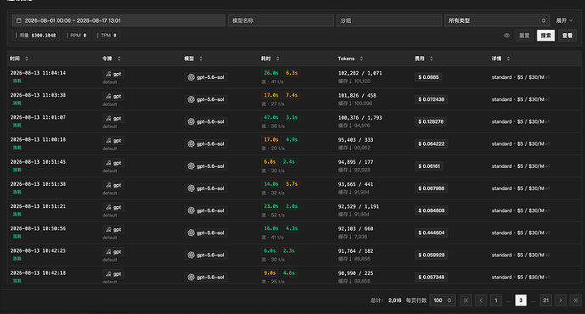Click the fee $ 0.128278 badge
This screenshot has height=314, width=585.
[432, 121]
